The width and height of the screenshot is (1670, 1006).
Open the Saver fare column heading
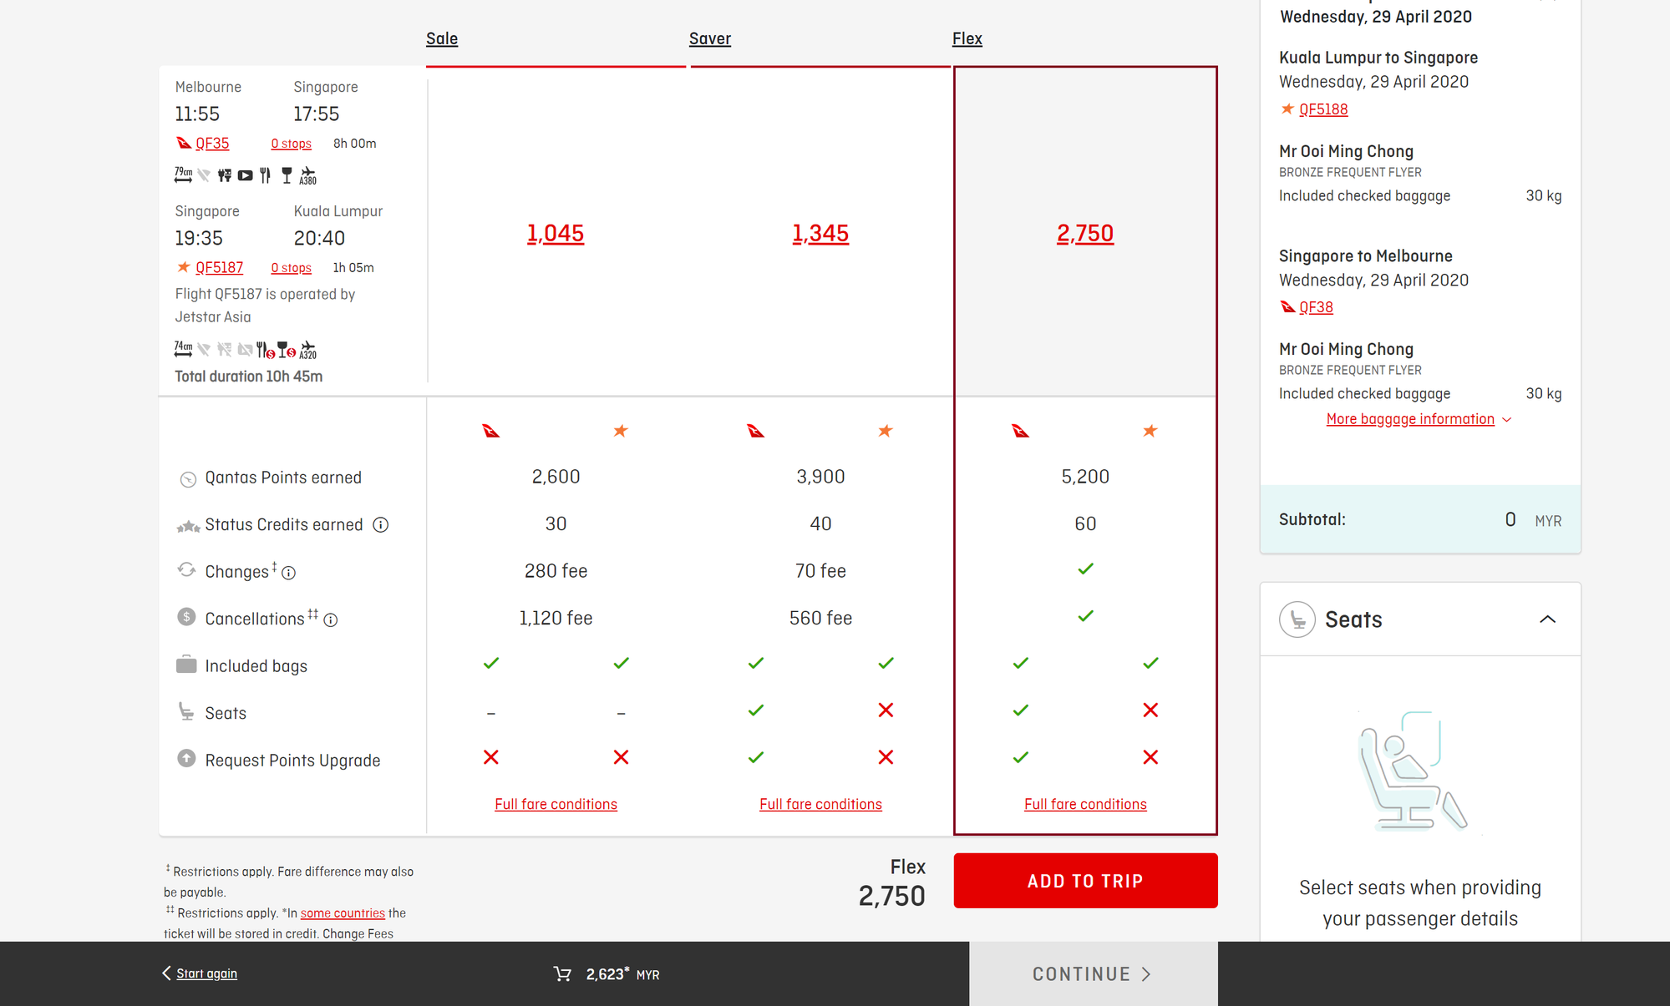[x=709, y=39]
